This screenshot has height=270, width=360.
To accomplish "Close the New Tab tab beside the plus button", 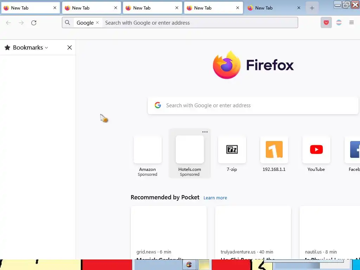I will pyautogui.click(x=299, y=8).
